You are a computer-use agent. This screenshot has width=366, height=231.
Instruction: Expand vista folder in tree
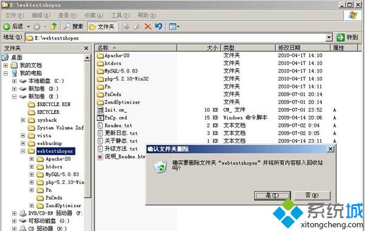23,135
